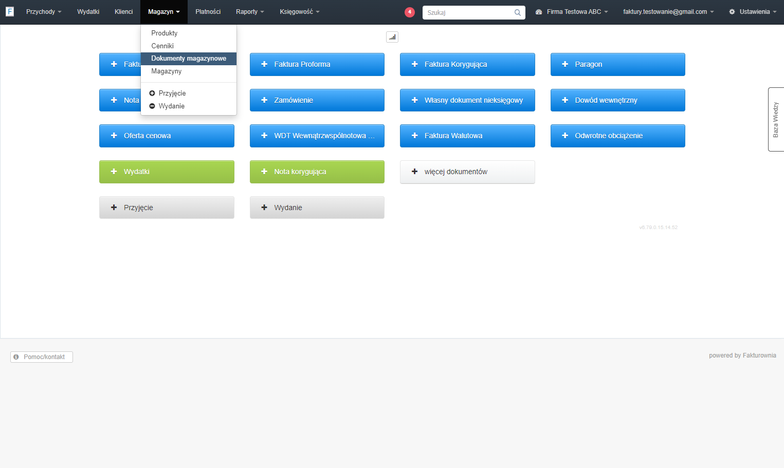Open the small chart statistics icon

[392, 37]
